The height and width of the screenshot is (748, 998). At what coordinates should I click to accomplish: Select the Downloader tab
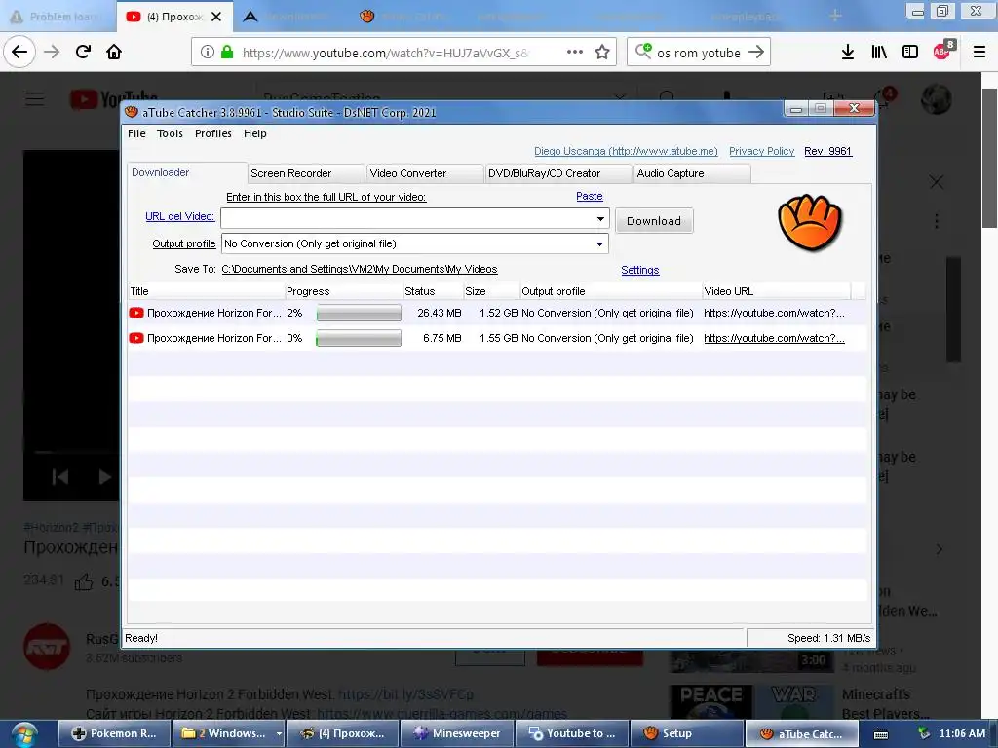click(x=186, y=172)
